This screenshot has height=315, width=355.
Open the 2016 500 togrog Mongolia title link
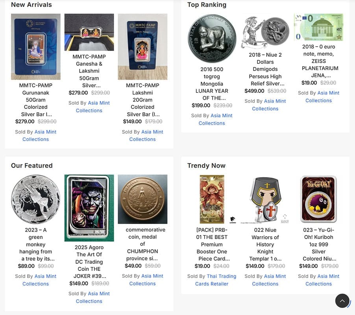coord(212,83)
